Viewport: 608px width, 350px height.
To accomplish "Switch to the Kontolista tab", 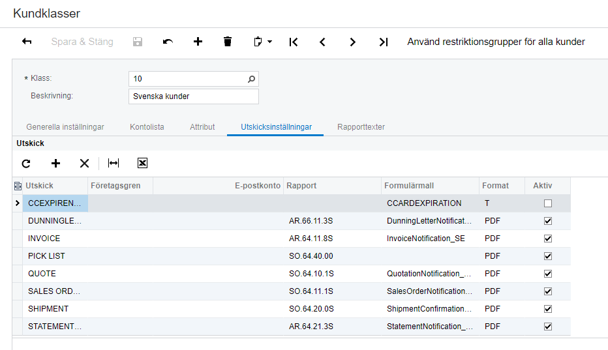I will 147,127.
